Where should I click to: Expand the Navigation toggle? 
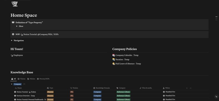(12, 40)
